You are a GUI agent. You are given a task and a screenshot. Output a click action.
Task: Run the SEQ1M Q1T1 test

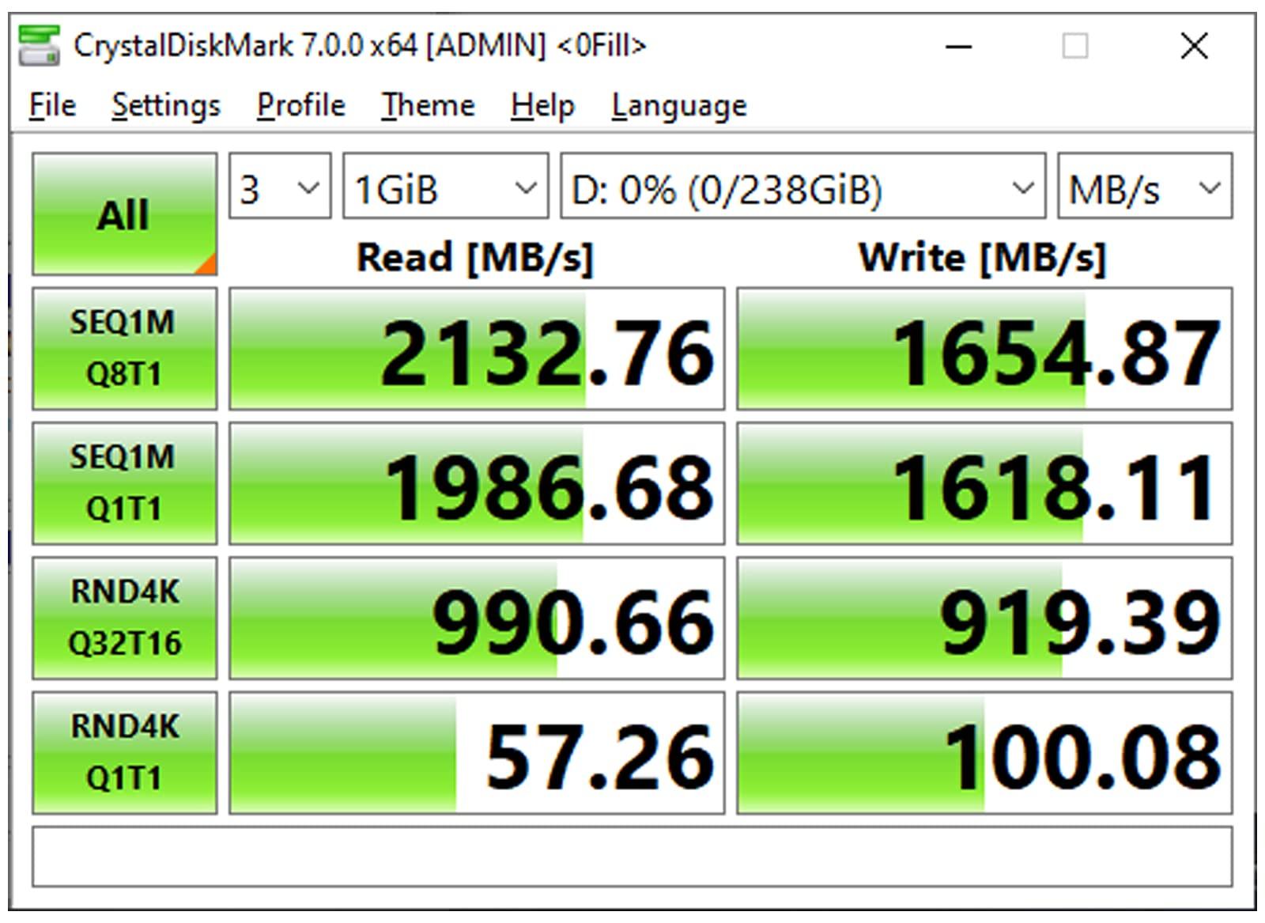click(x=124, y=483)
